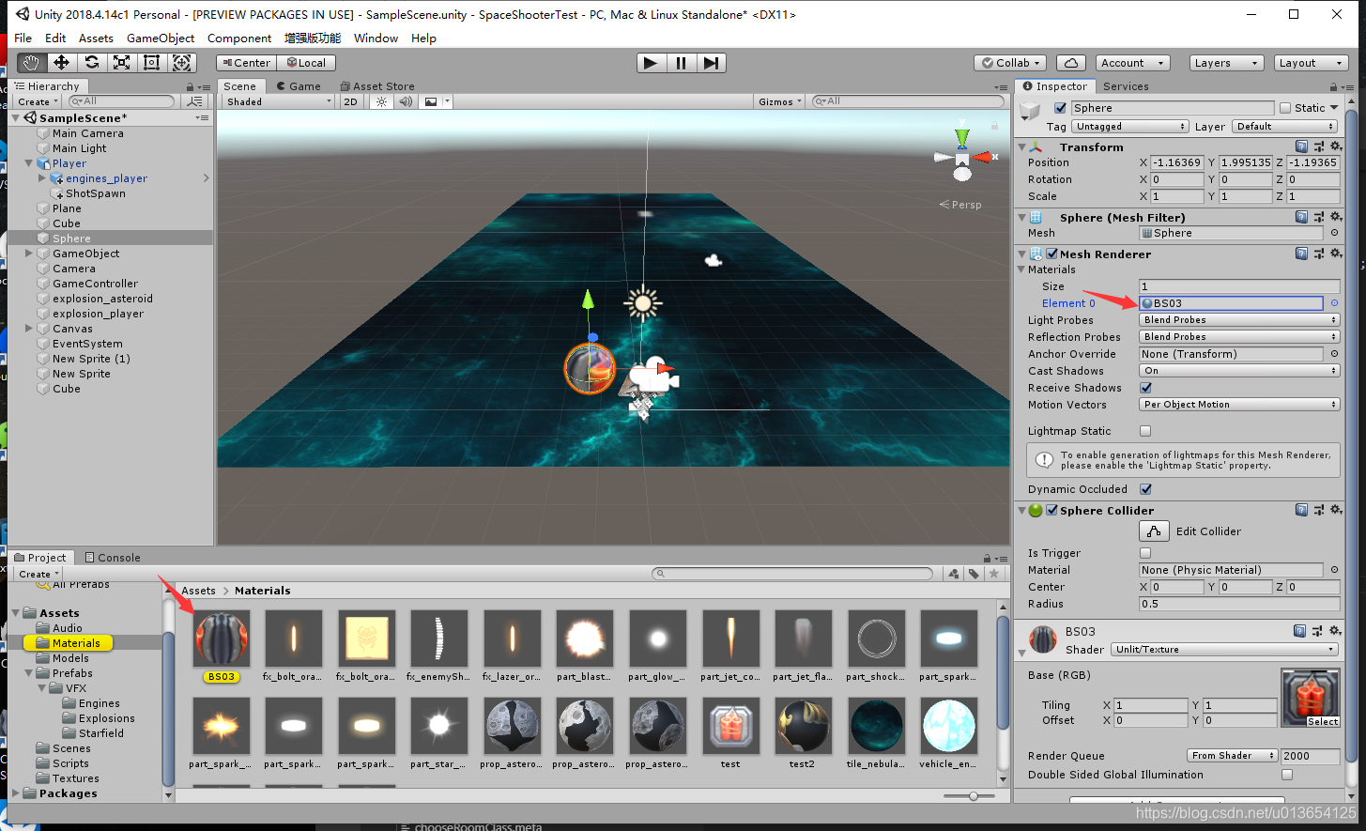Expand the GameObject hierarchy item

click(x=29, y=254)
